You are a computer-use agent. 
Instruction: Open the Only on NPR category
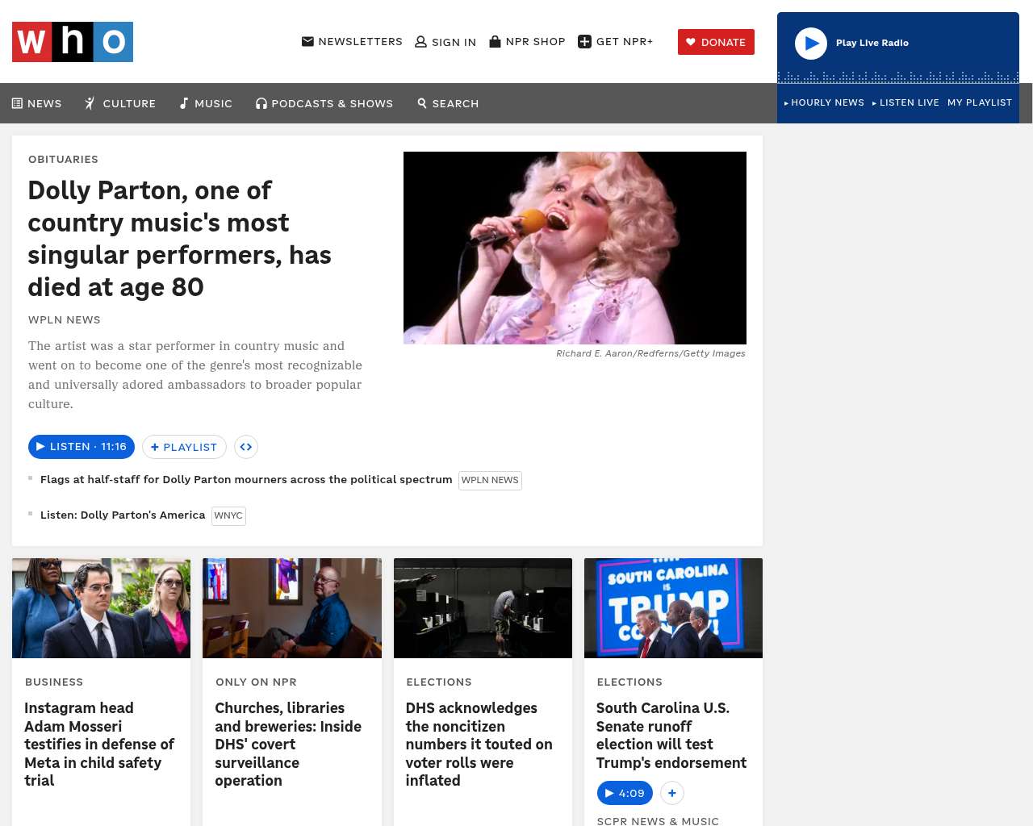(256, 682)
